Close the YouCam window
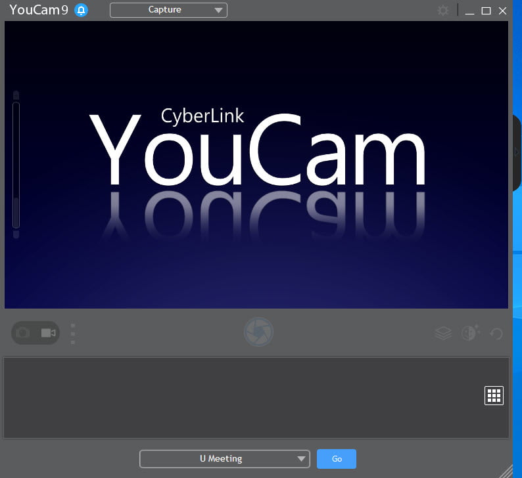 tap(503, 11)
